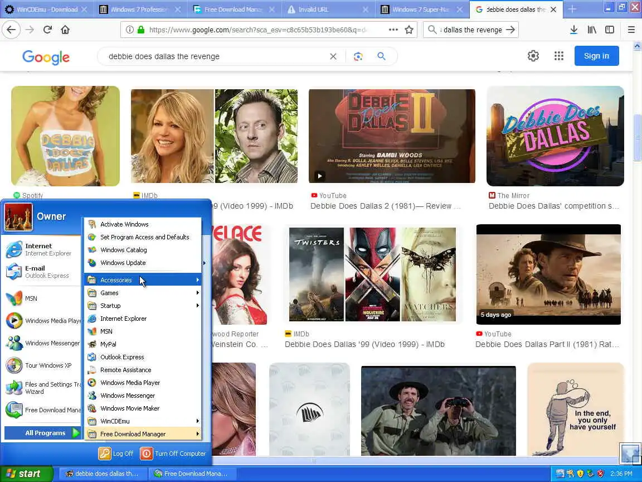This screenshot has height=482, width=642.
Task: Open the Twisters movie posters thumbnail
Action: (x=373, y=274)
